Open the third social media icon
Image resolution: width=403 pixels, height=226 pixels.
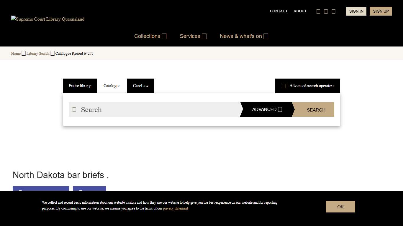333,11
